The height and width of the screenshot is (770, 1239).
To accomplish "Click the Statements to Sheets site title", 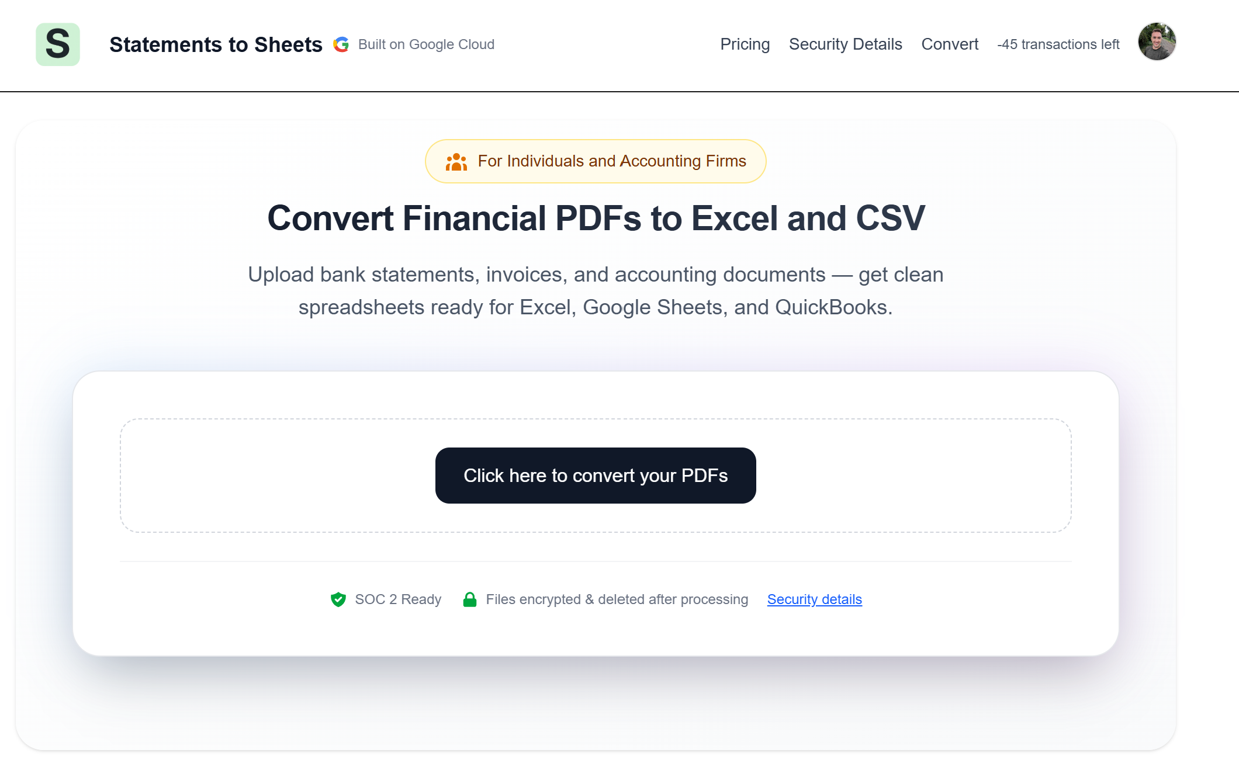I will pos(216,44).
